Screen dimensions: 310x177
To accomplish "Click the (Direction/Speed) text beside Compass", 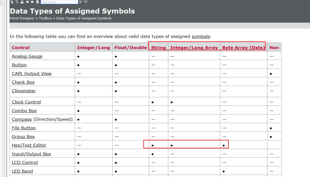I will (53, 119).
